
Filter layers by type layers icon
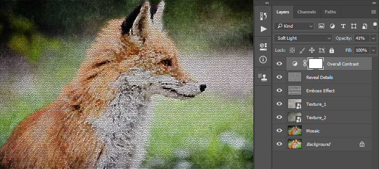[x=343, y=26]
